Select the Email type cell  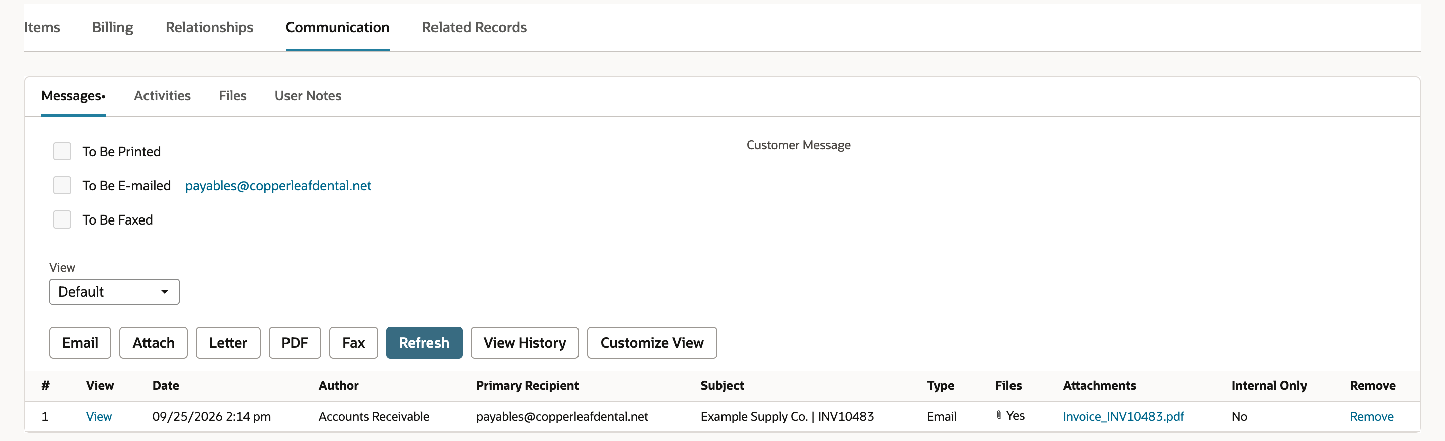click(941, 416)
